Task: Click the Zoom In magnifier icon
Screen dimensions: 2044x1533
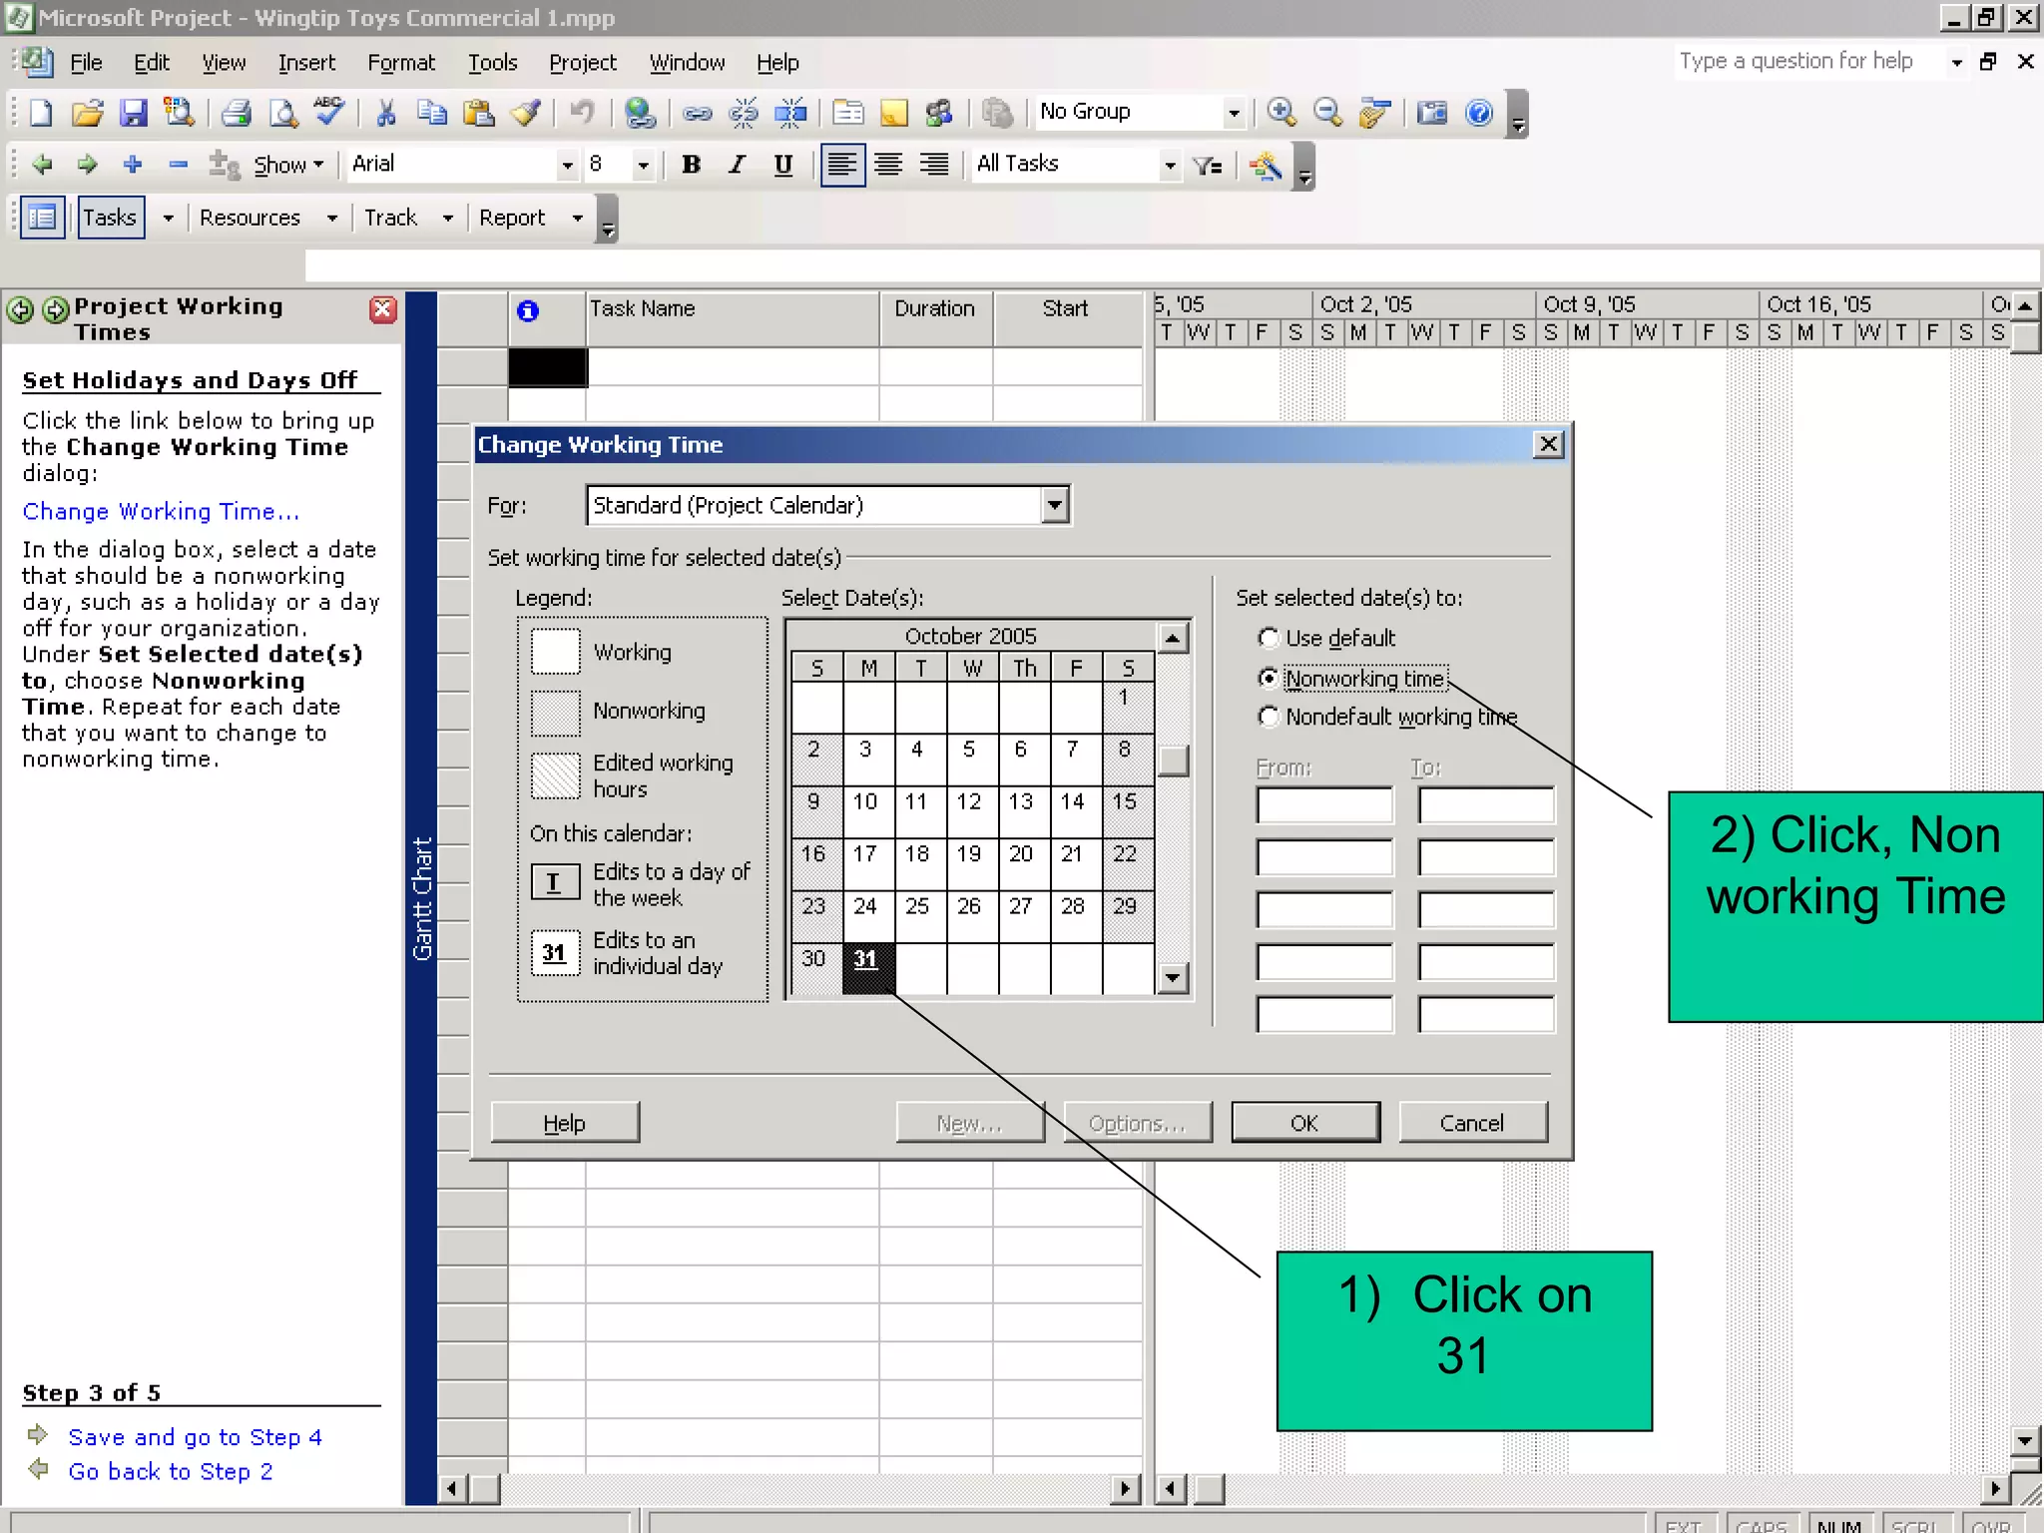Action: [x=1281, y=113]
